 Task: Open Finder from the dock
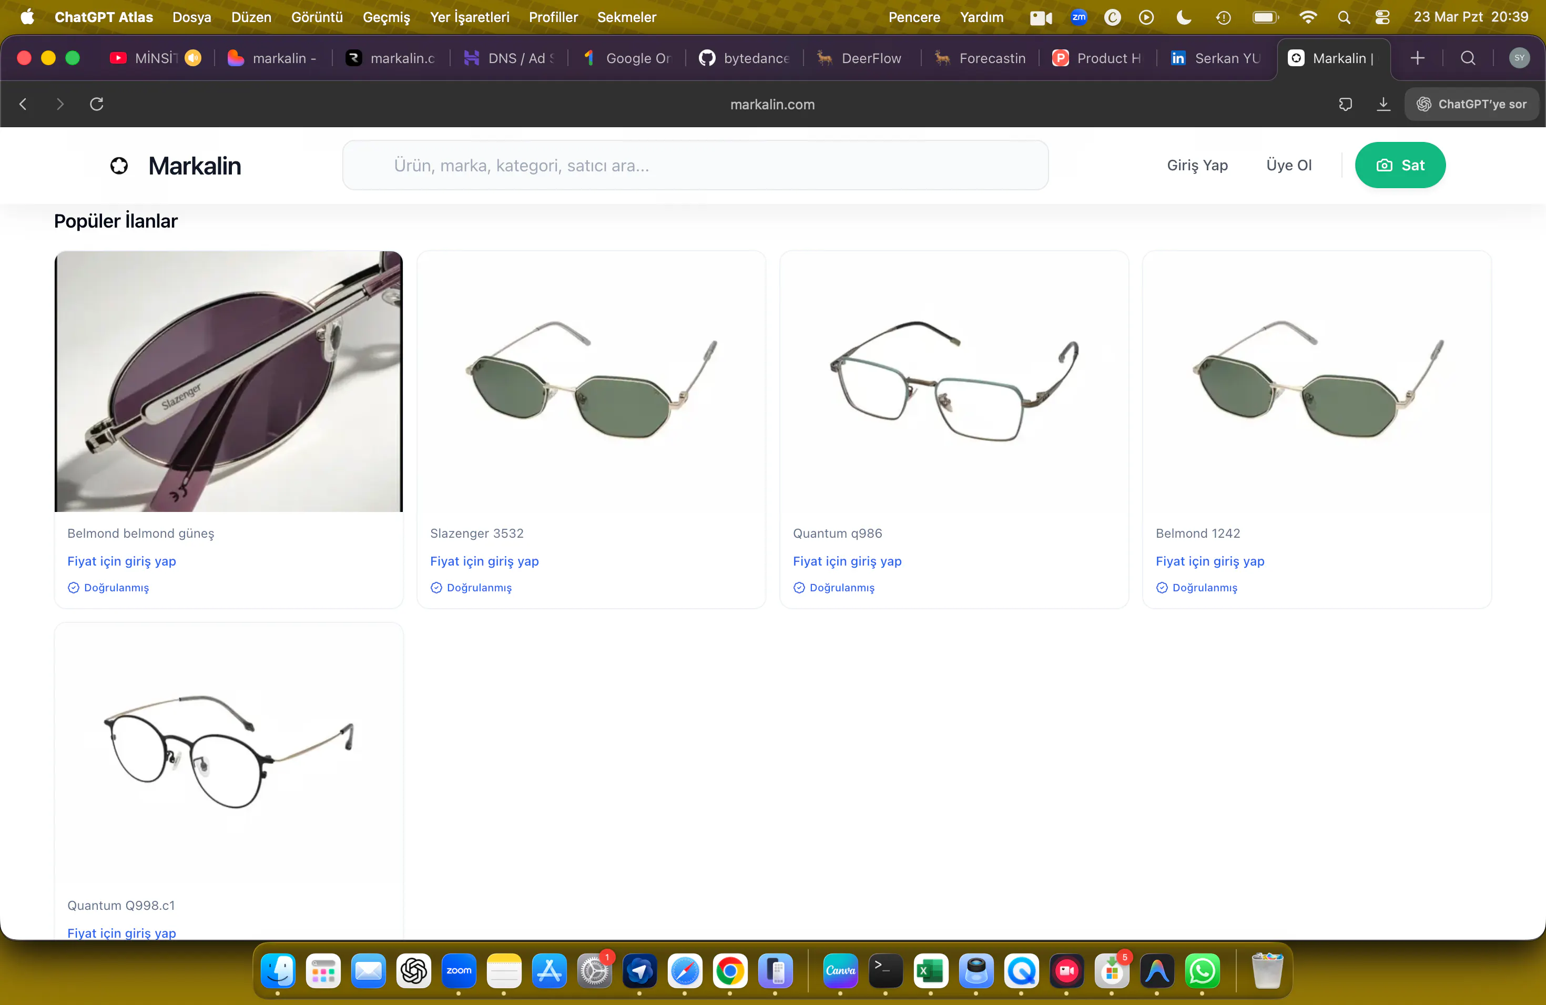(278, 971)
